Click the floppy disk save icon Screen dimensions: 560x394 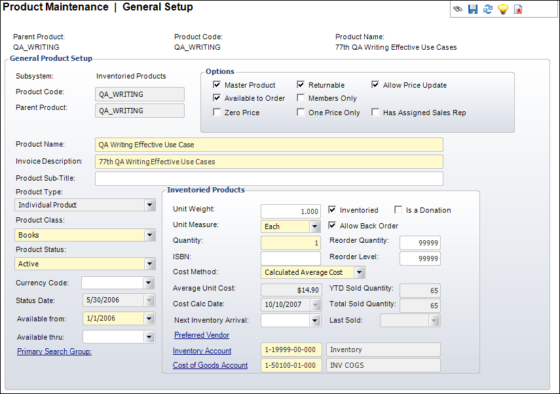pyautogui.click(x=473, y=9)
